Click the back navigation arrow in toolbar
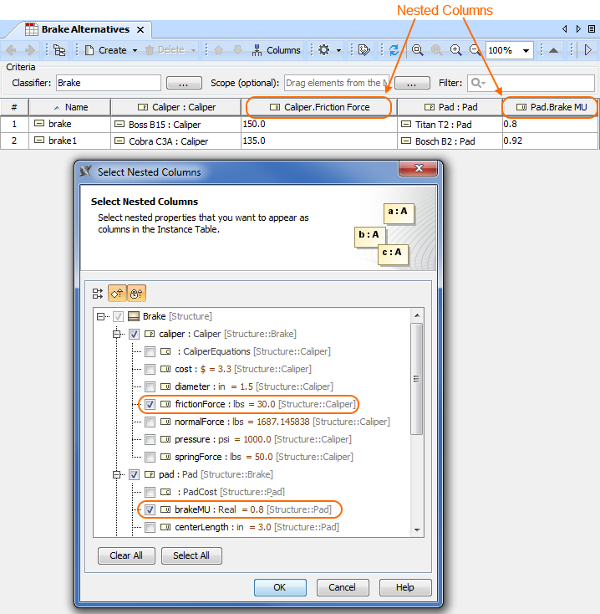The height and width of the screenshot is (614, 600). click(11, 50)
